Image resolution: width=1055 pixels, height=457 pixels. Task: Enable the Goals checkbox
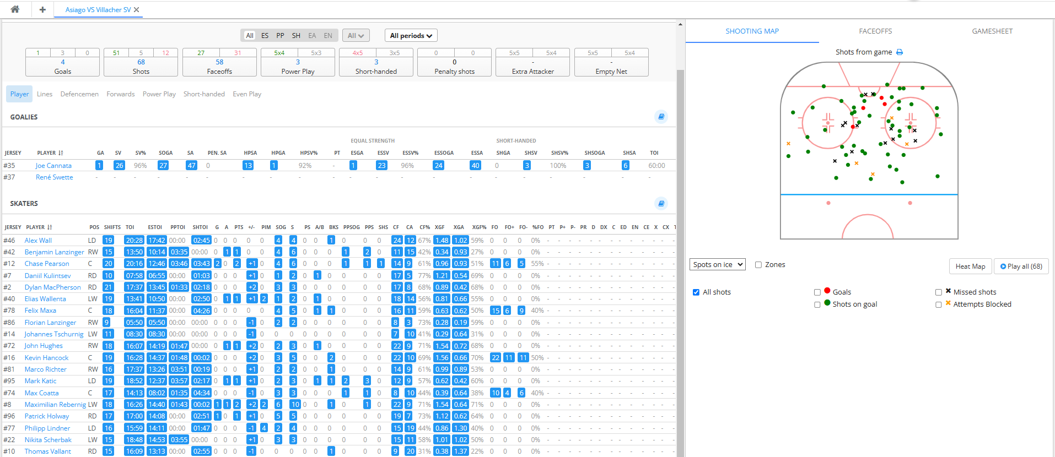pyautogui.click(x=817, y=292)
